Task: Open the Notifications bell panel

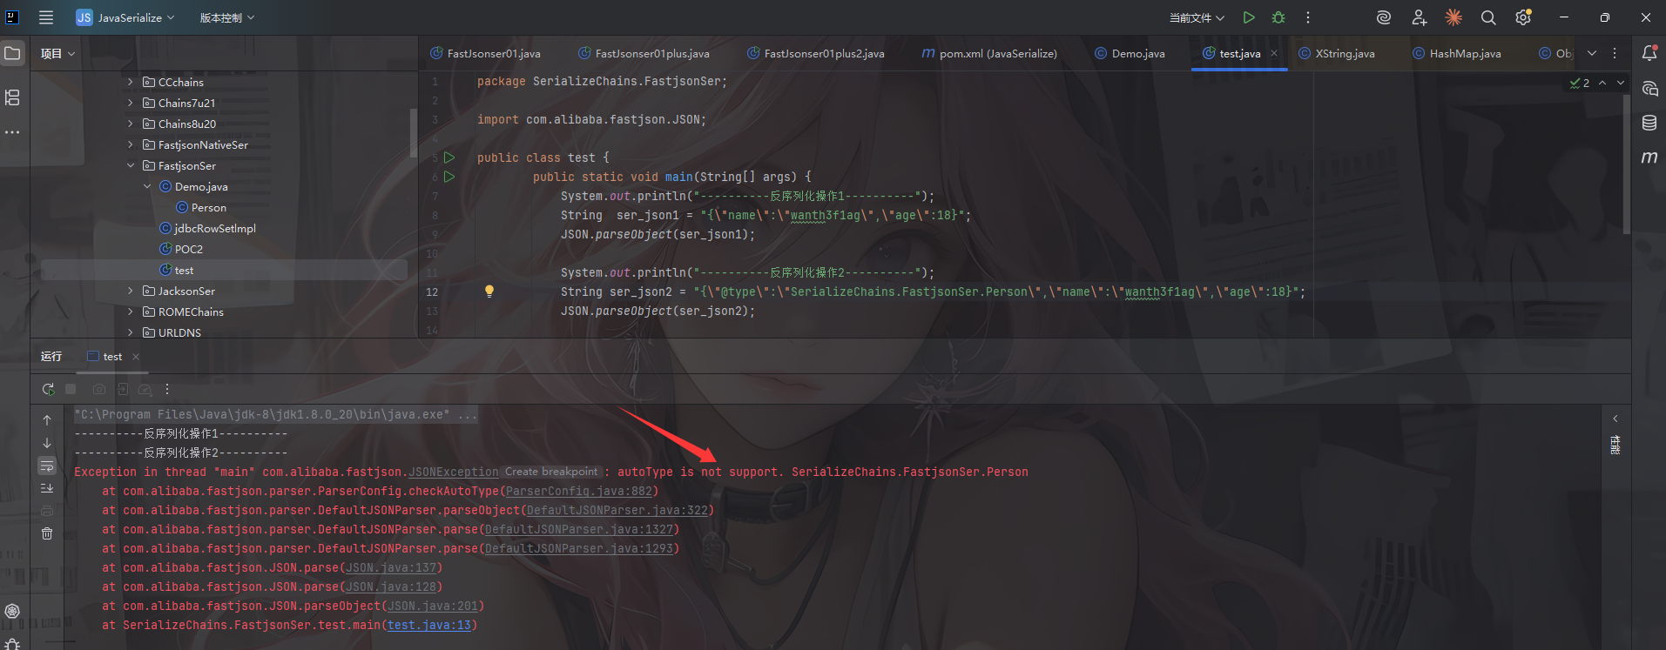Action: pos(1649,53)
